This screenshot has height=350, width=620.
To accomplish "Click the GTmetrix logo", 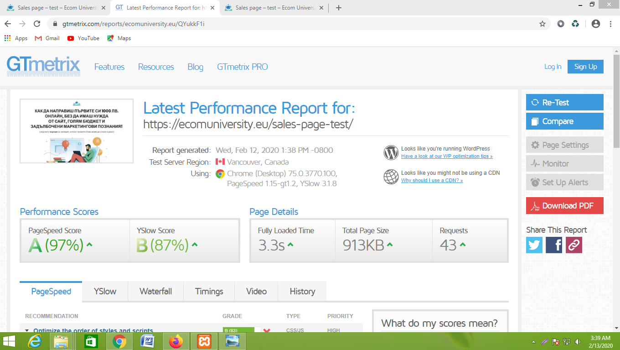I will (x=43, y=66).
